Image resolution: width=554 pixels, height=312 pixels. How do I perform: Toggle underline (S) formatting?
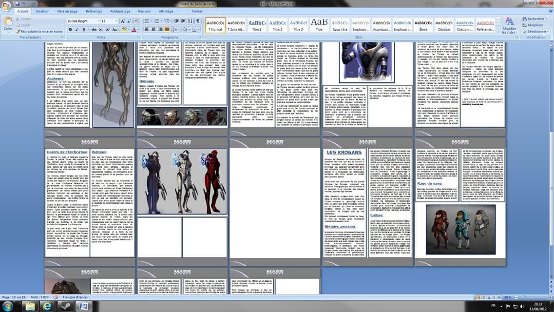click(84, 30)
